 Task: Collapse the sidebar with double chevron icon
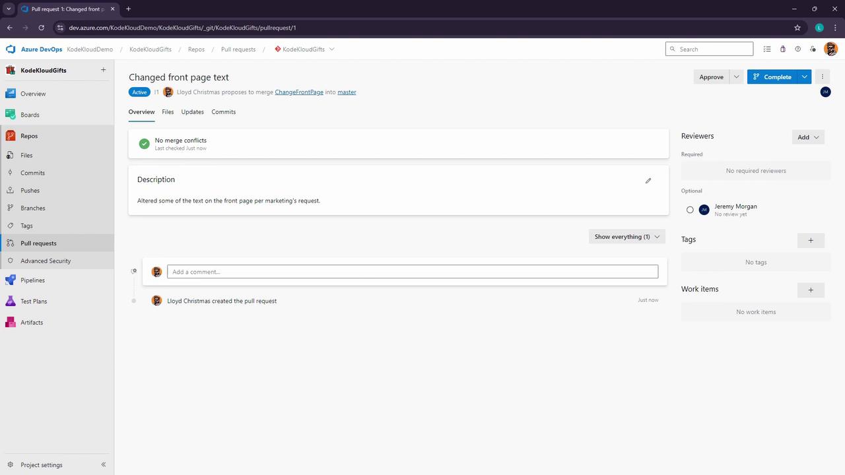(x=103, y=464)
